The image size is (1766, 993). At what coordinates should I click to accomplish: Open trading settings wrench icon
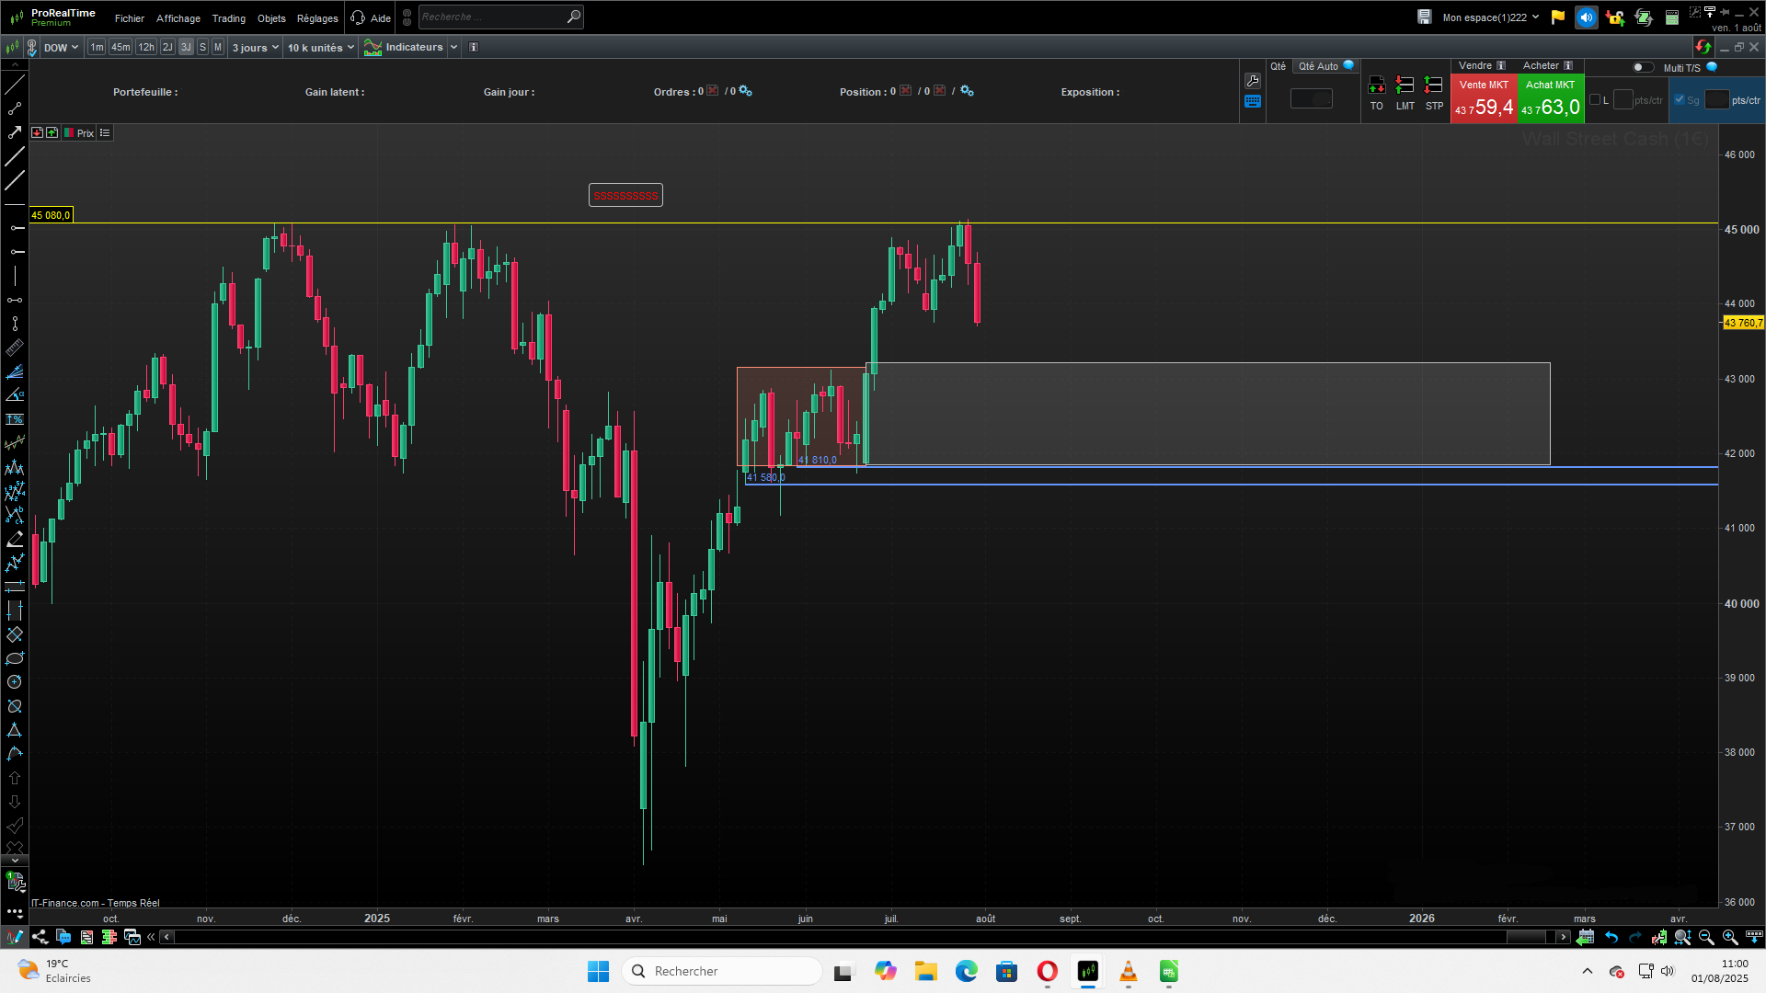point(1253,81)
